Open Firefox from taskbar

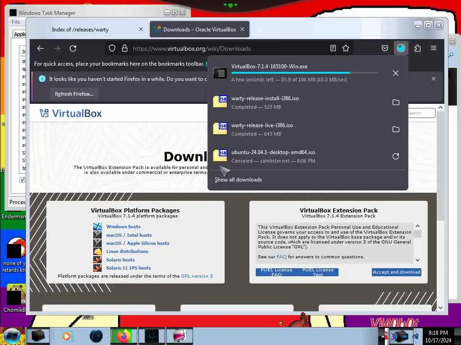pos(124,336)
